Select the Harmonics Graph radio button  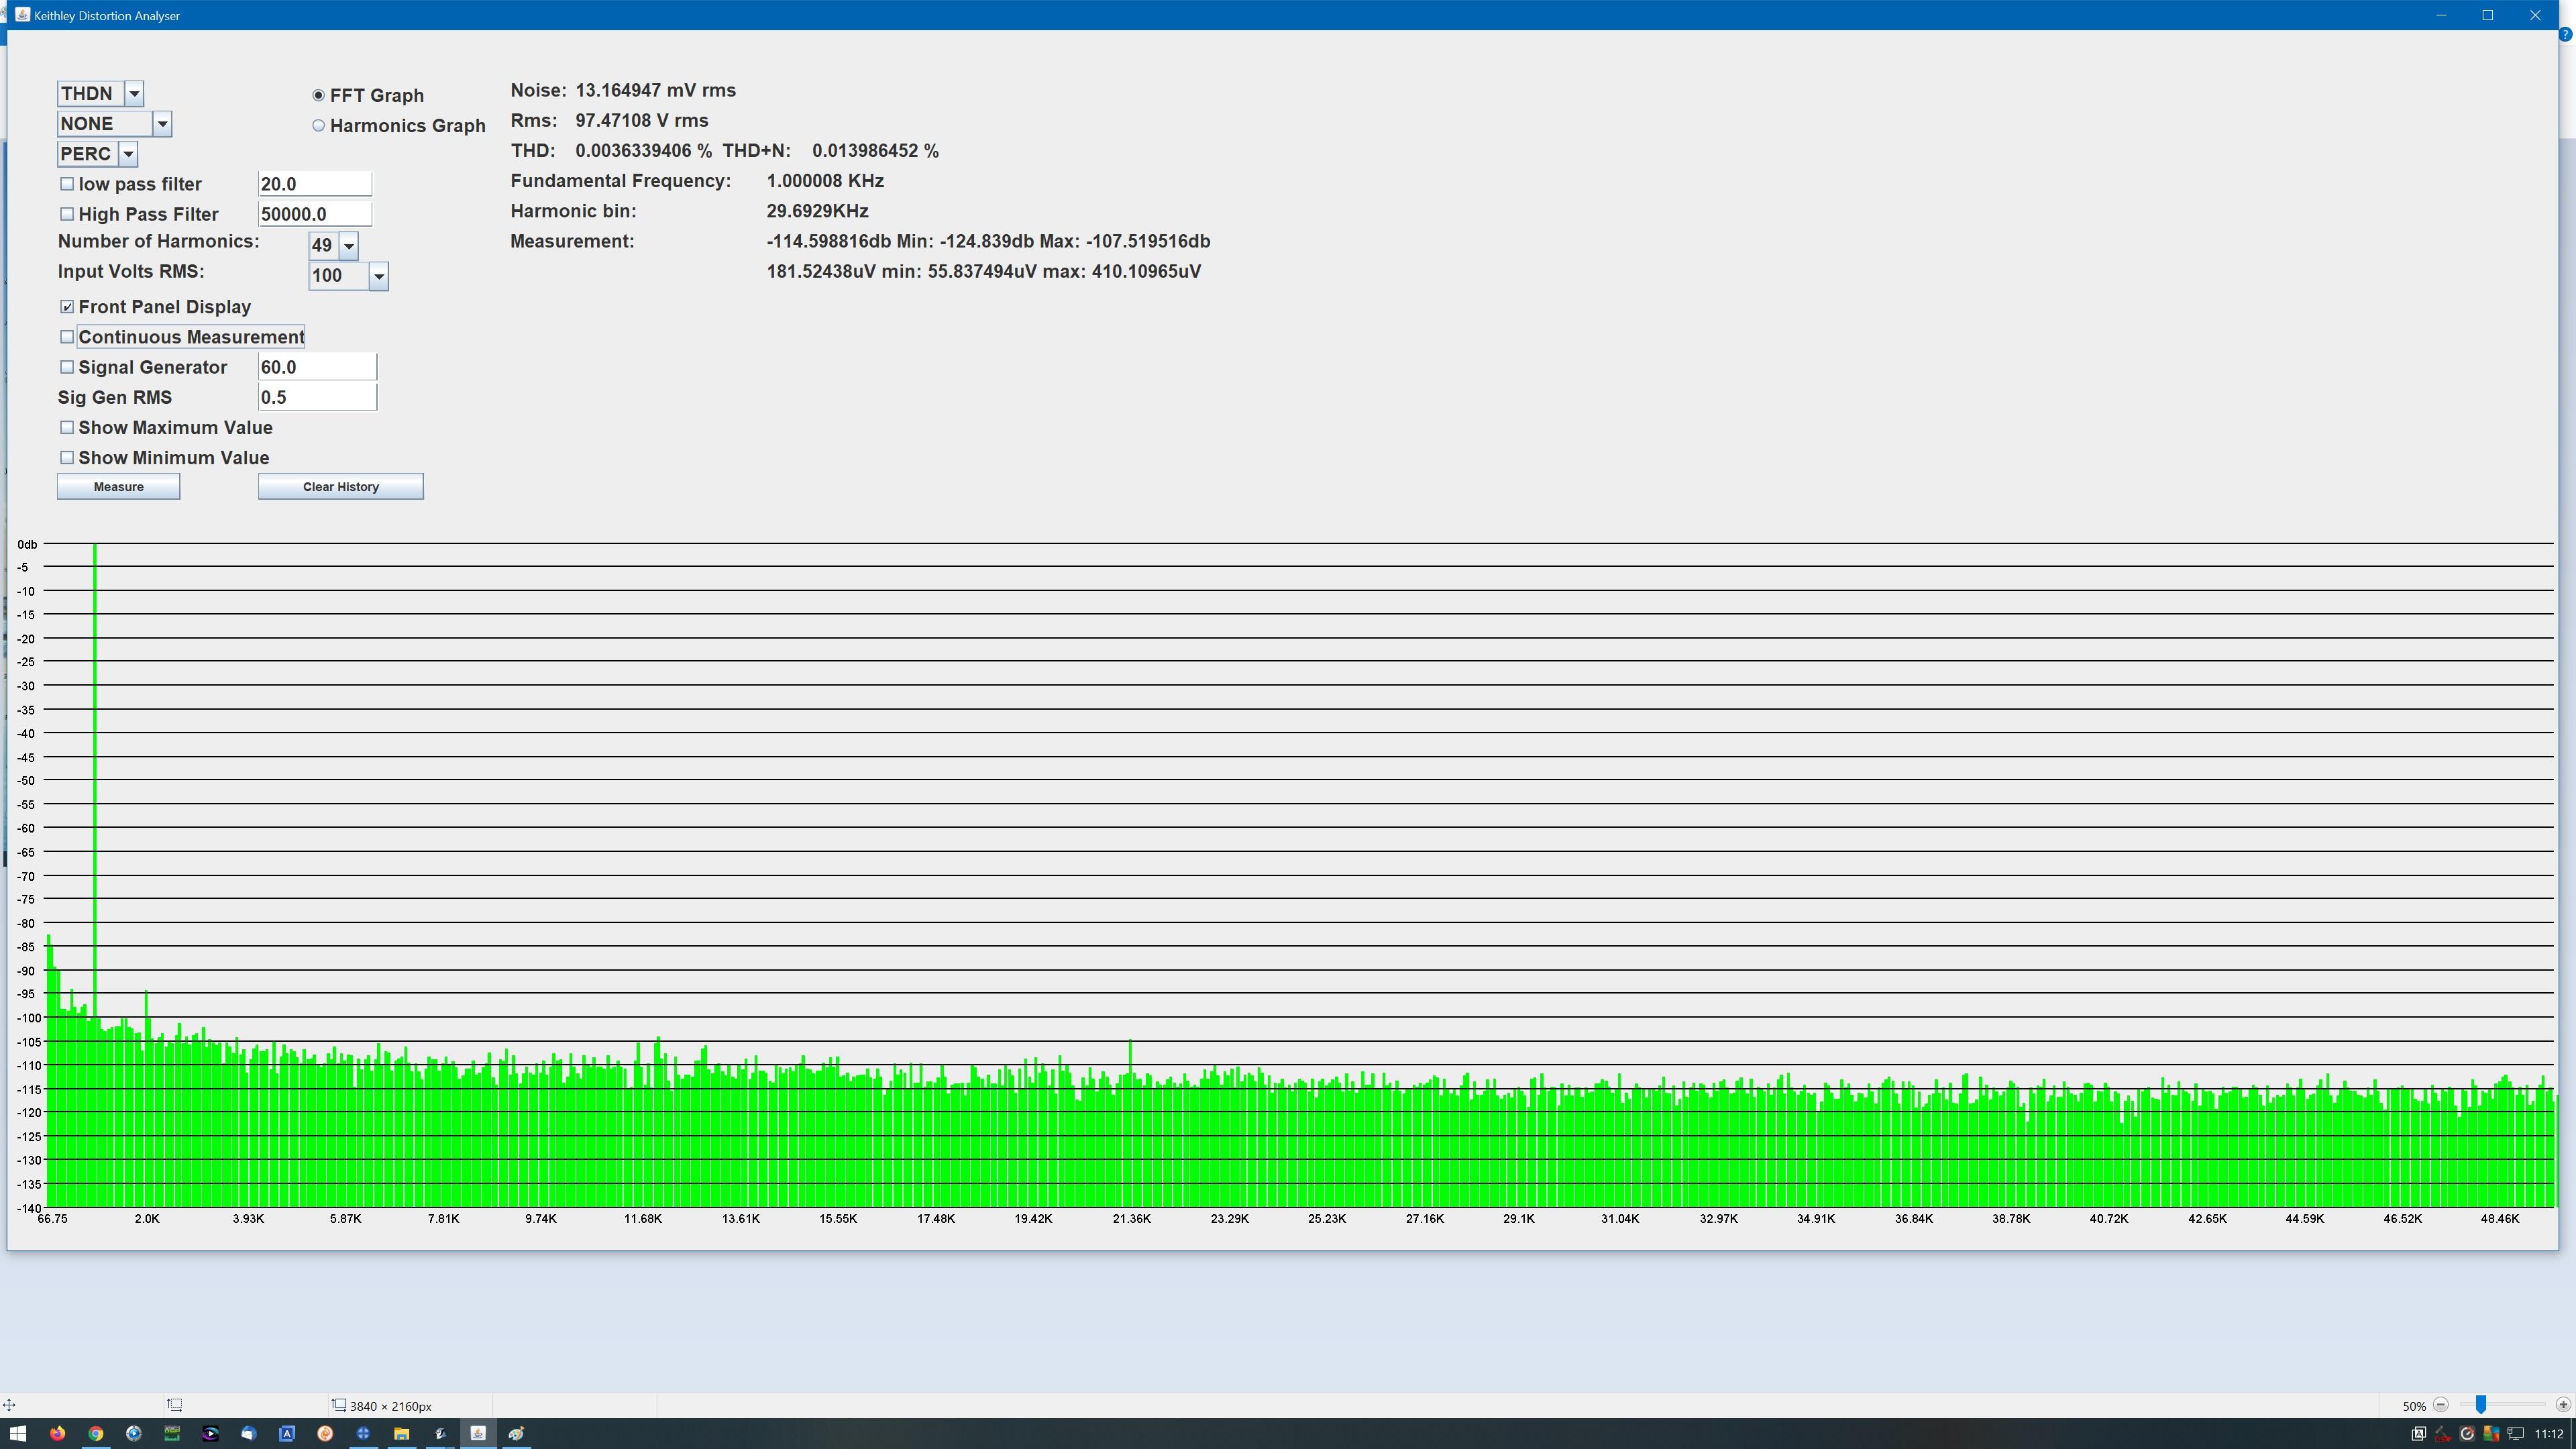(x=318, y=126)
